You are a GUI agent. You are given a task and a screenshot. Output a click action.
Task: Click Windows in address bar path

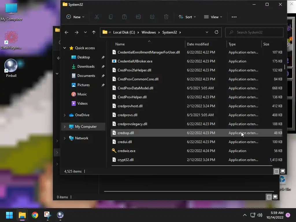point(149,32)
